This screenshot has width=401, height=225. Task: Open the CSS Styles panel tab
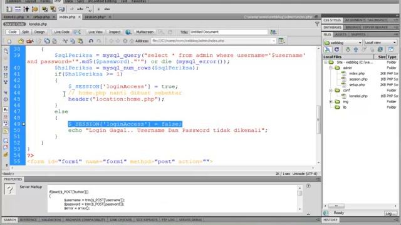point(332,20)
